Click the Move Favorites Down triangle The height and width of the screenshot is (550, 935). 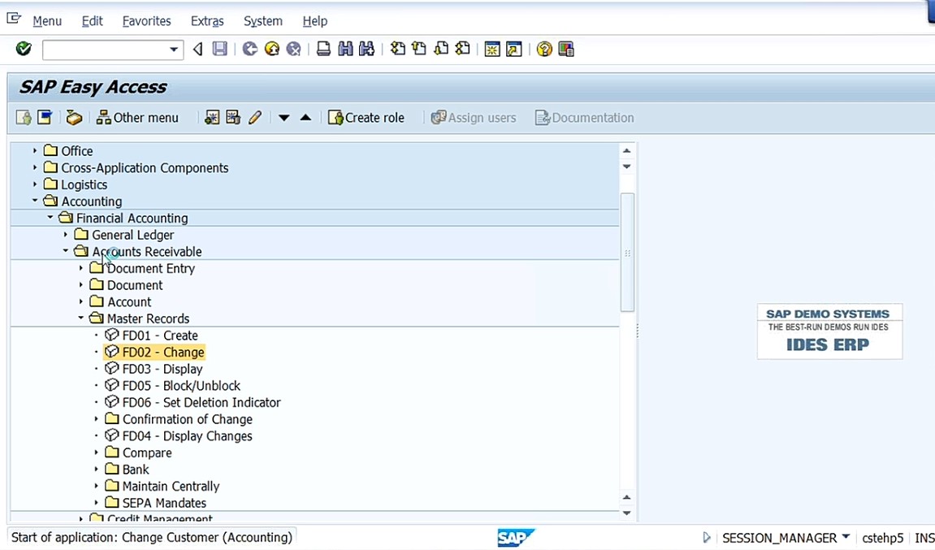284,118
